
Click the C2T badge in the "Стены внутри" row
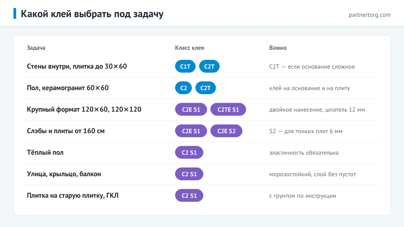click(209, 67)
